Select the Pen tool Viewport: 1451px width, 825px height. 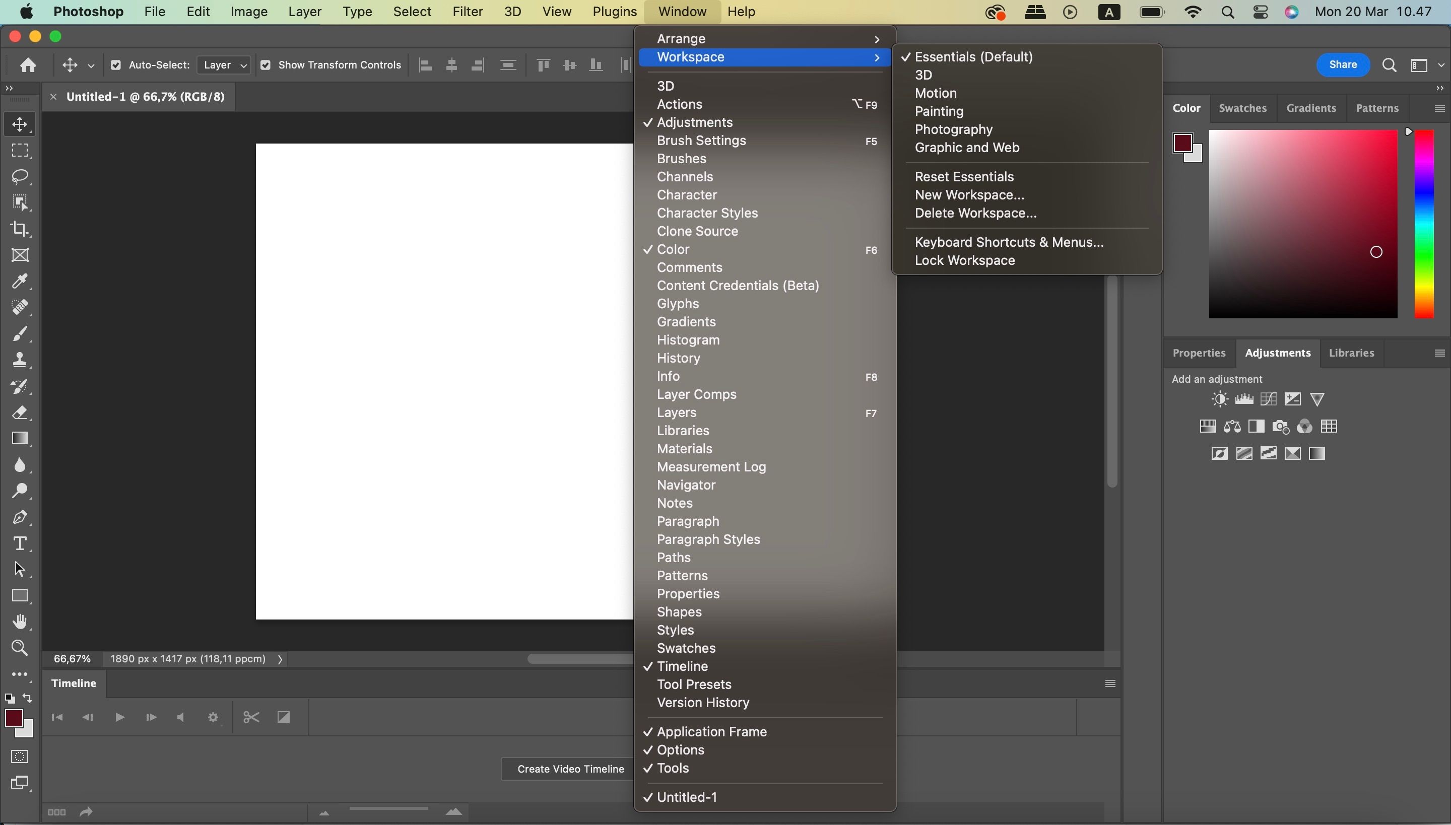(x=20, y=517)
